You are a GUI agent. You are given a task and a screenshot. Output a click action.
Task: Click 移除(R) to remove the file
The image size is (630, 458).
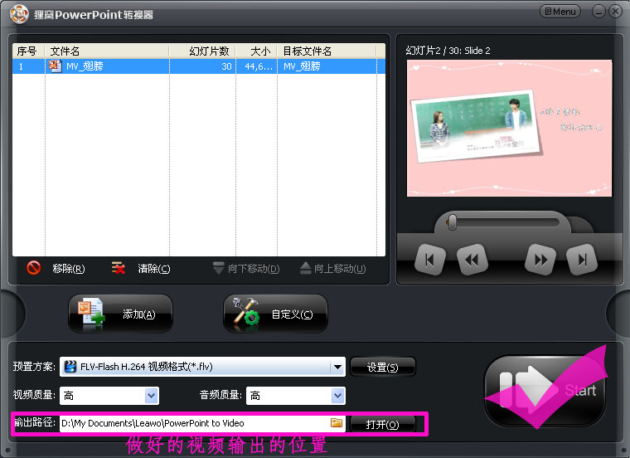click(68, 269)
